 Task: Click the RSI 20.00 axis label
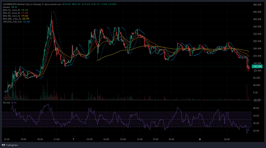pos(256,131)
